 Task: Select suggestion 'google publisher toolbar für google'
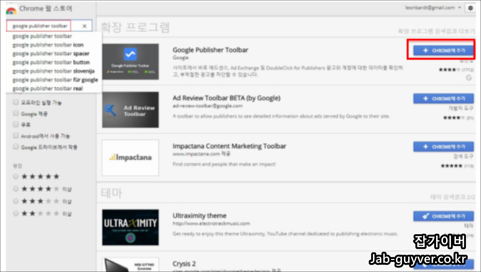[x=55, y=80]
